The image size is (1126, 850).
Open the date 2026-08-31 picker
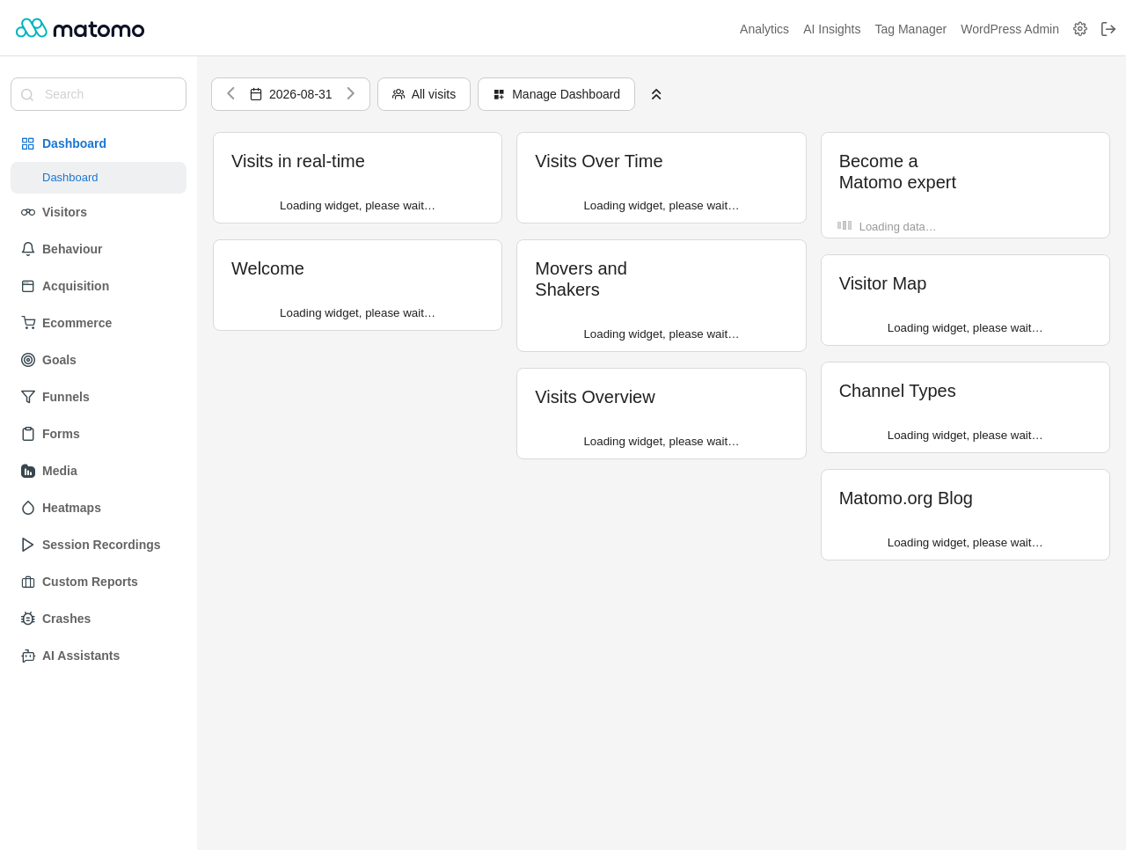tap(290, 94)
